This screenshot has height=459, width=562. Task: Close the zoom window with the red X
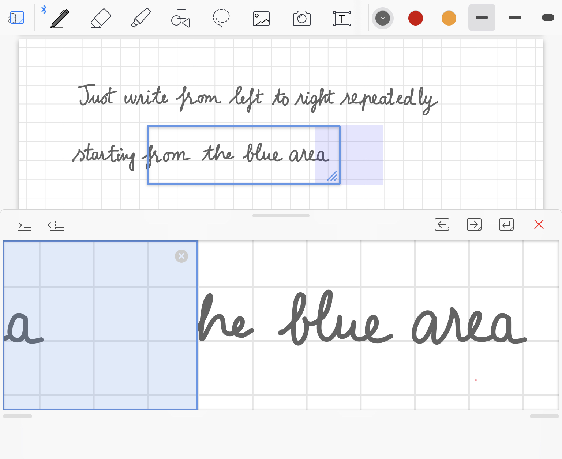[539, 224]
